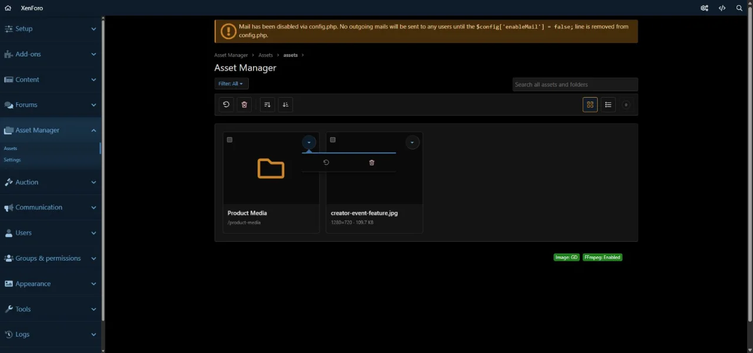The image size is (753, 353).
Task: Click the Setup sliders icon in the sidebar
Action: click(x=9, y=29)
